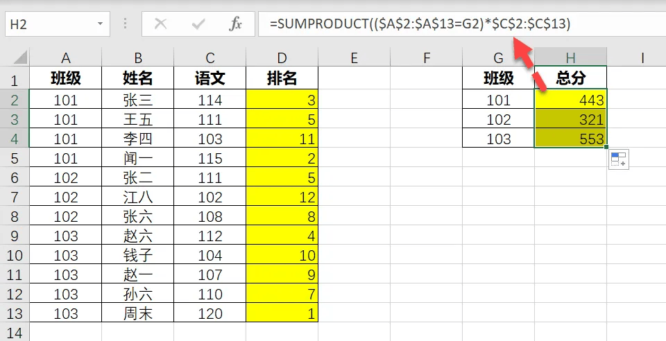The width and height of the screenshot is (666, 341).
Task: Click into the SUMPRODUCT formula text
Action: tap(420, 24)
